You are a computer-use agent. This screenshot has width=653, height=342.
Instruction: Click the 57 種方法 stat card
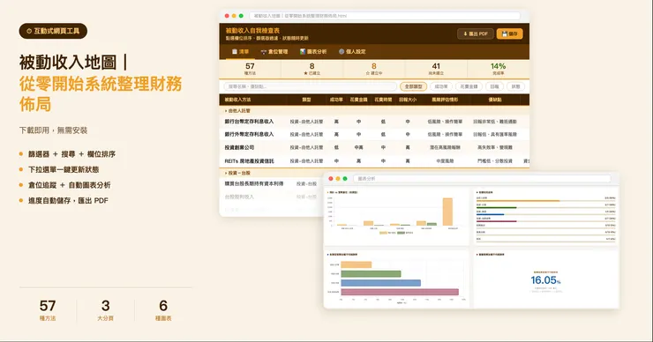(x=250, y=69)
